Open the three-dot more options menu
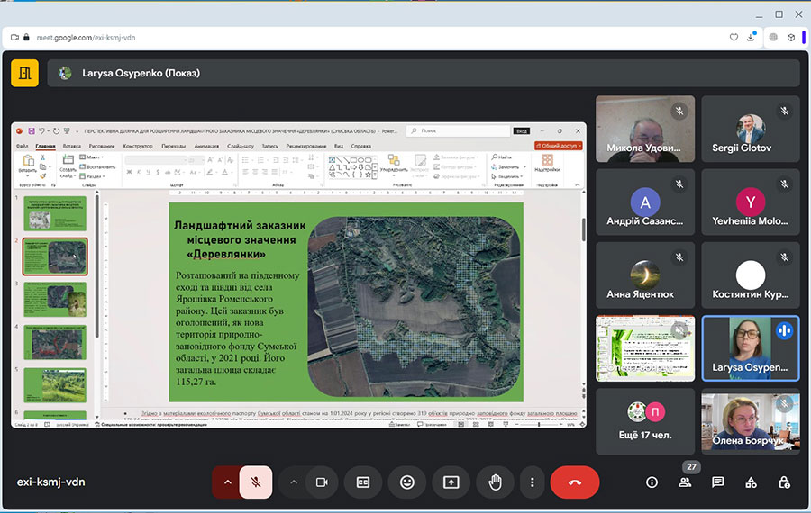811x513 pixels. point(533,481)
